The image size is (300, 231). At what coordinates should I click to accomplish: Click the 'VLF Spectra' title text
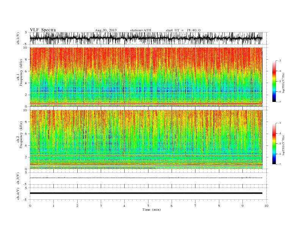point(43,30)
